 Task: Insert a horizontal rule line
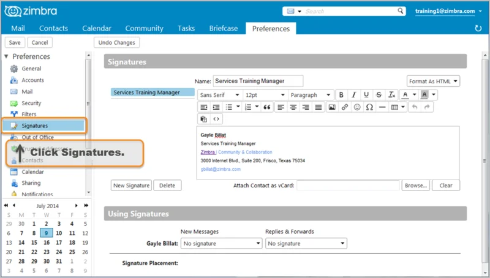382,107
